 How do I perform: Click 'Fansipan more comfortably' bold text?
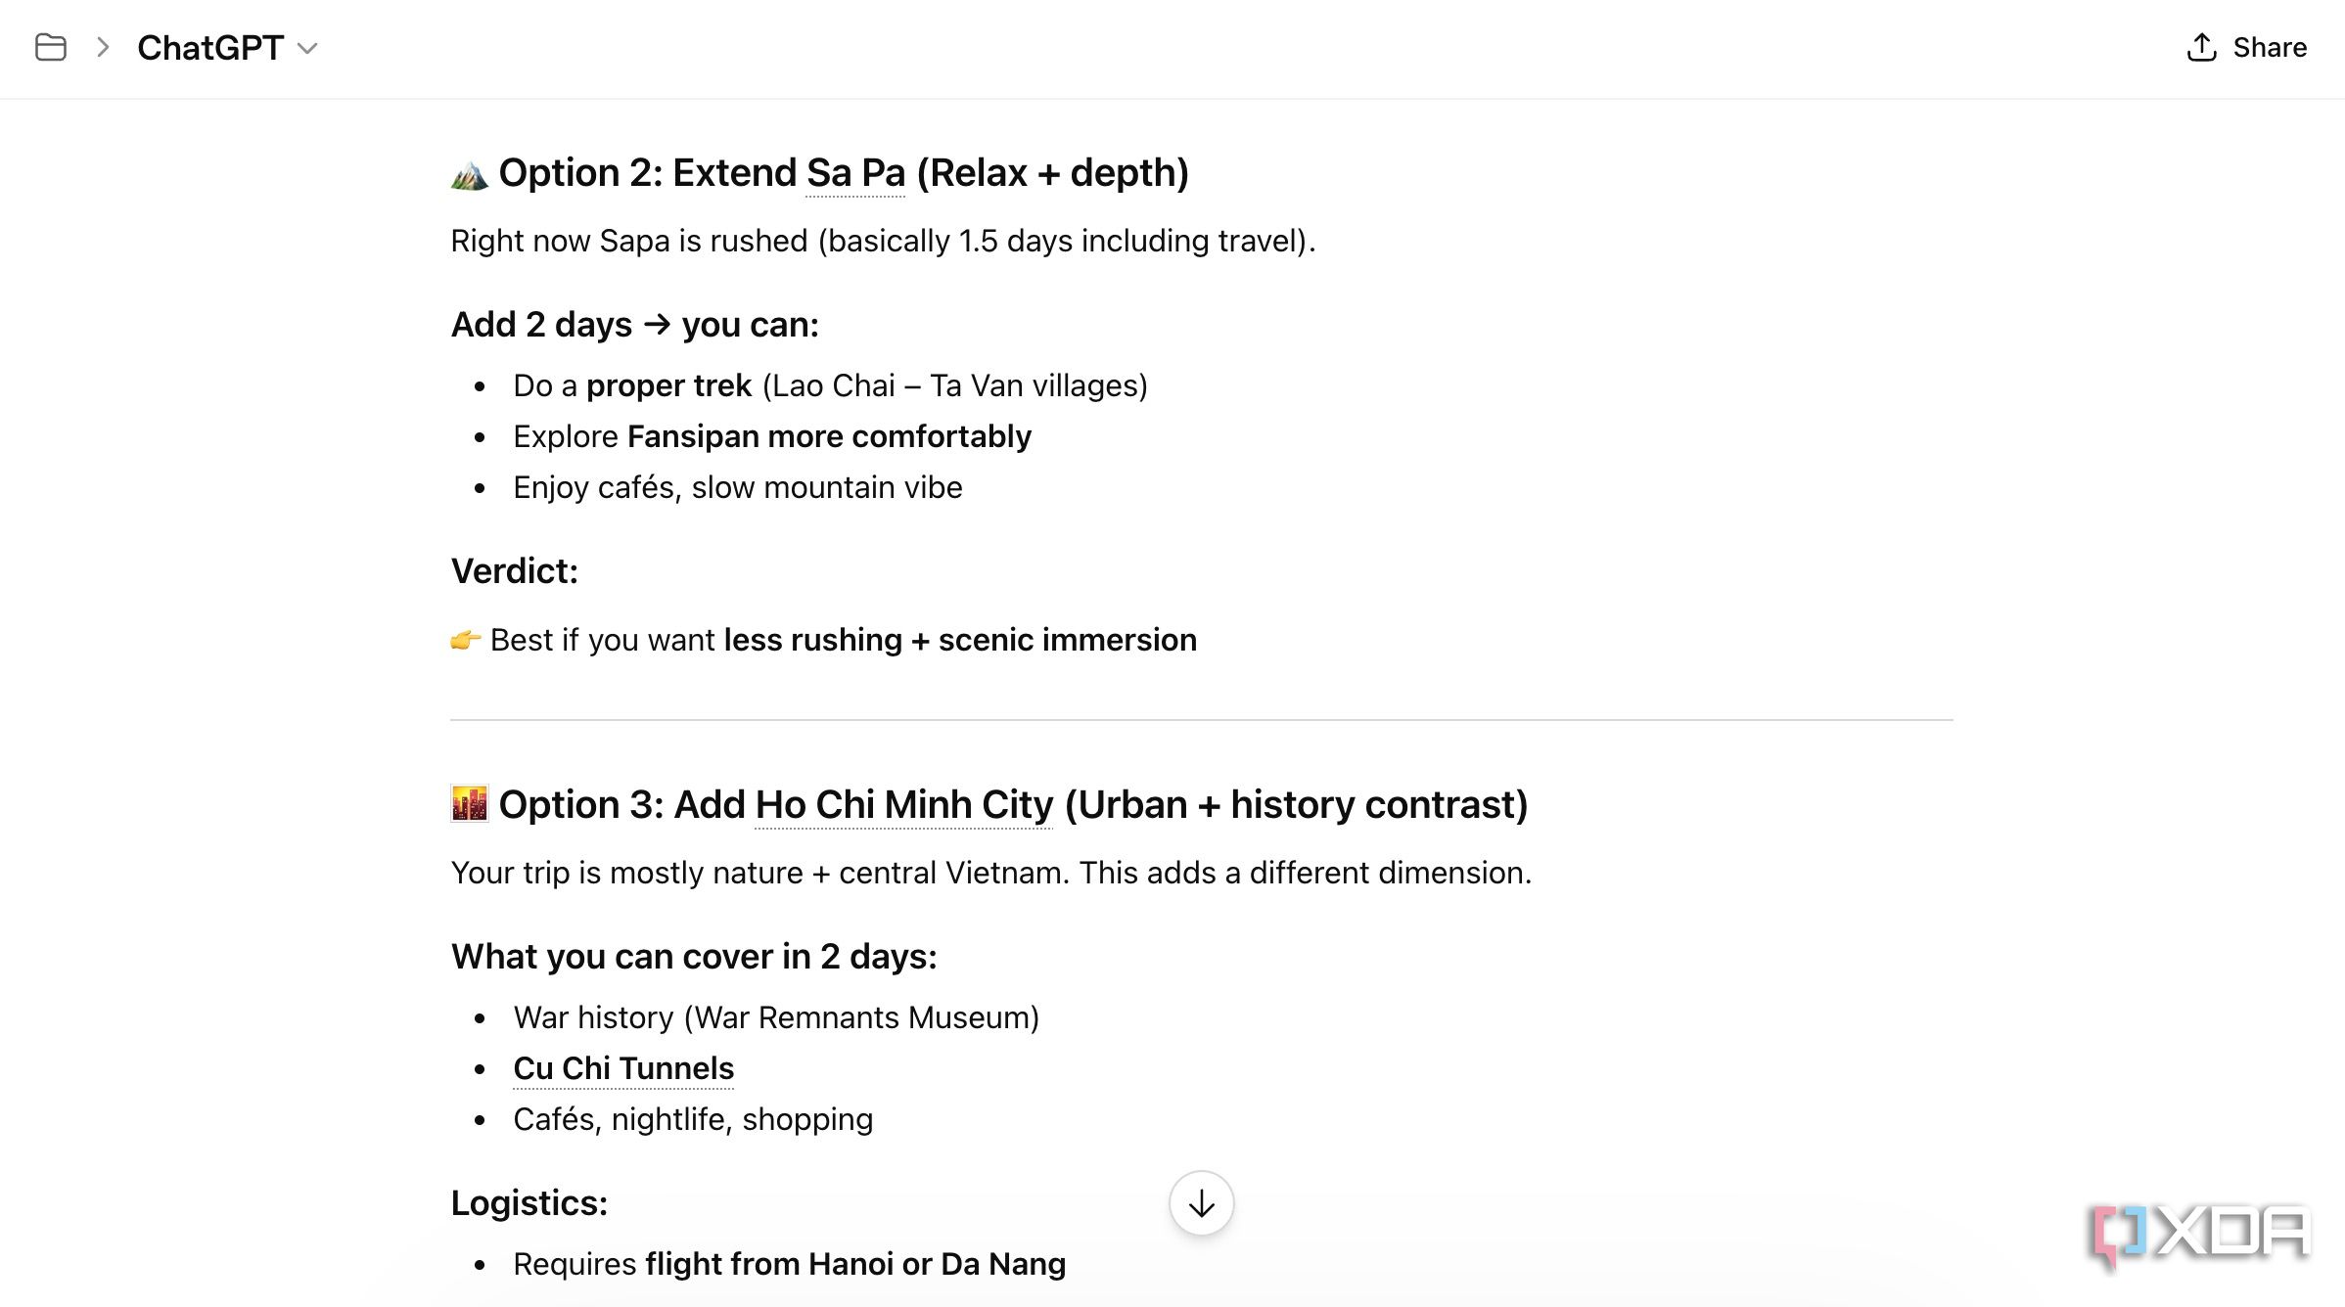pos(829,436)
